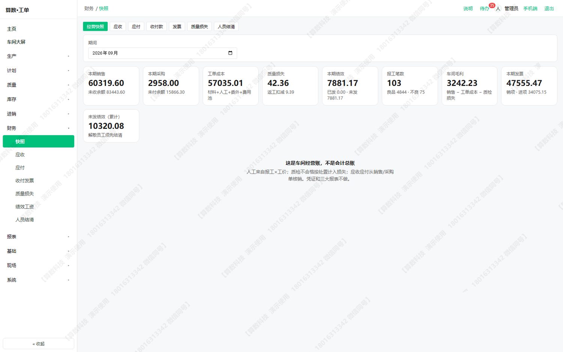Open the 待办 notifications with badge 35

pos(485,9)
